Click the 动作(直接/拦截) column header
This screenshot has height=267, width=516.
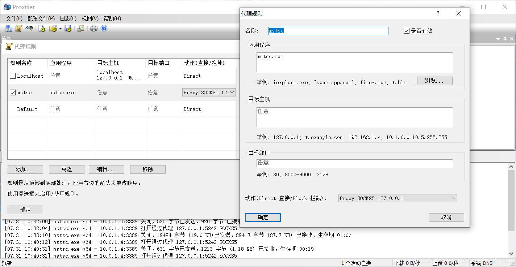point(209,63)
